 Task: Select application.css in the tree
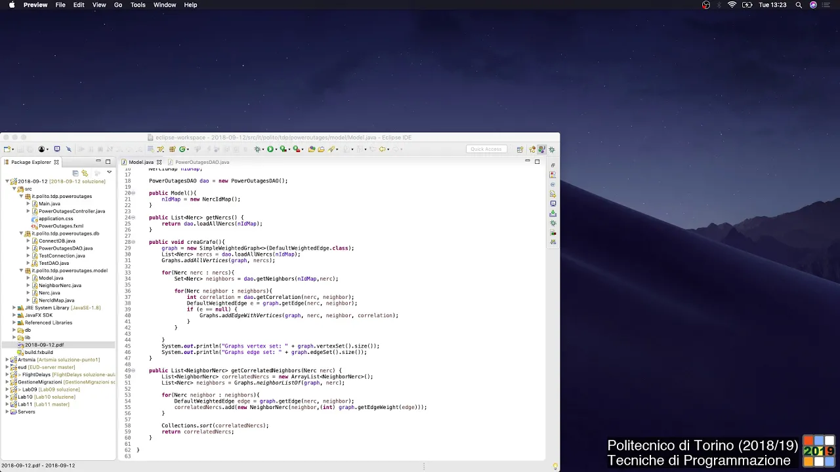pos(56,218)
